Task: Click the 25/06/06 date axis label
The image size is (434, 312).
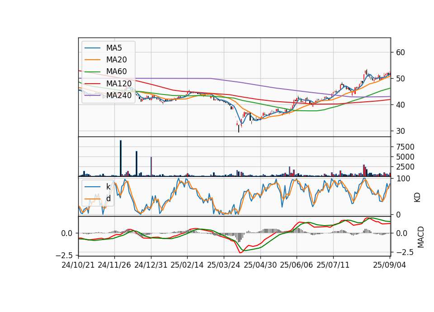Action: tap(297, 265)
